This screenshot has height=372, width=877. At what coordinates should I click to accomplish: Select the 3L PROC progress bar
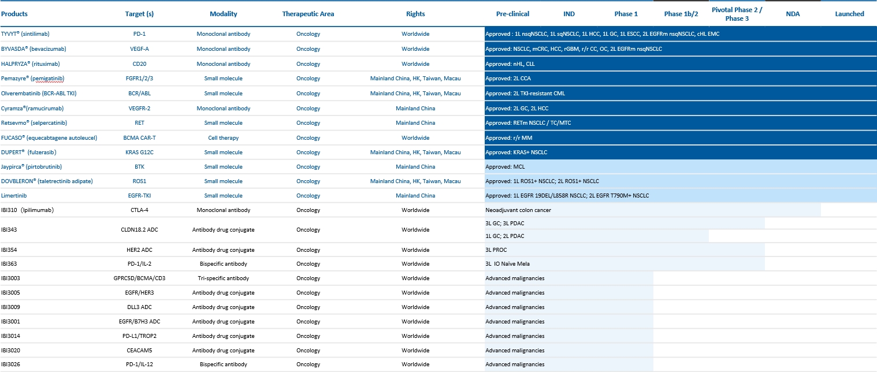tap(624, 250)
